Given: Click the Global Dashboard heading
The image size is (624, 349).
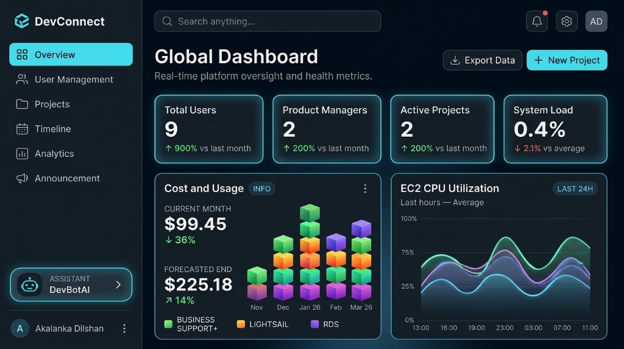Looking at the screenshot, I should (236, 57).
